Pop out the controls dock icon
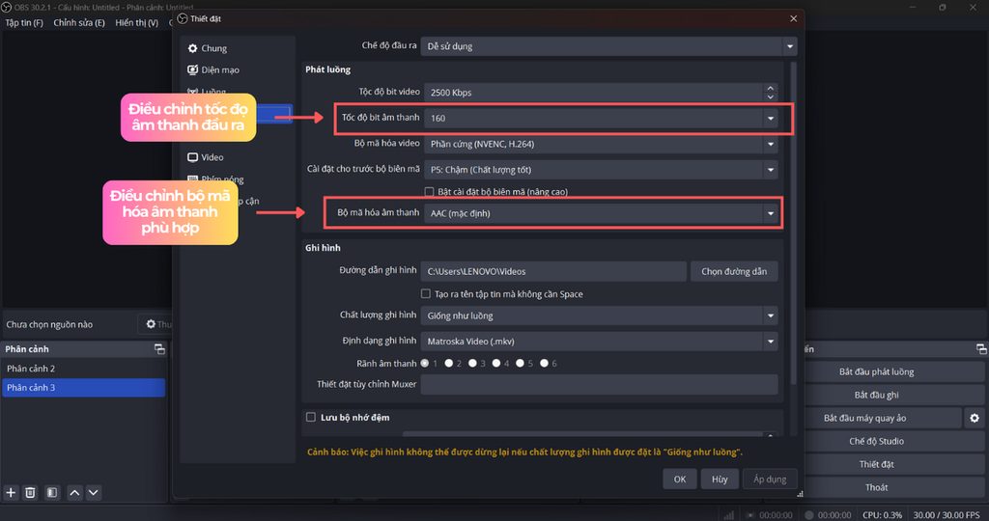 click(x=981, y=349)
